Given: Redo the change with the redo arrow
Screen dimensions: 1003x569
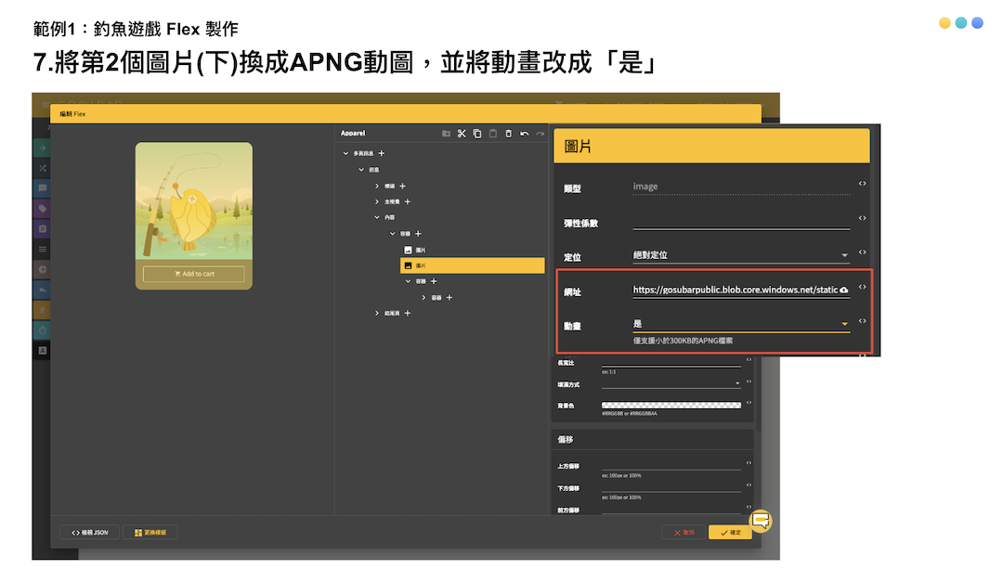Looking at the screenshot, I should pos(540,134).
